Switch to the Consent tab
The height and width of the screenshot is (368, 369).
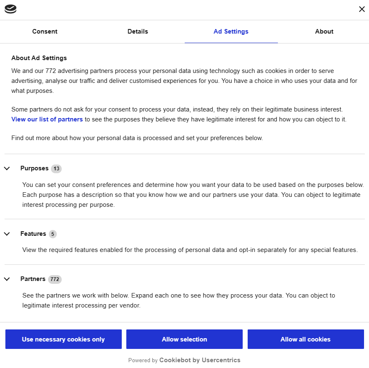[44, 31]
